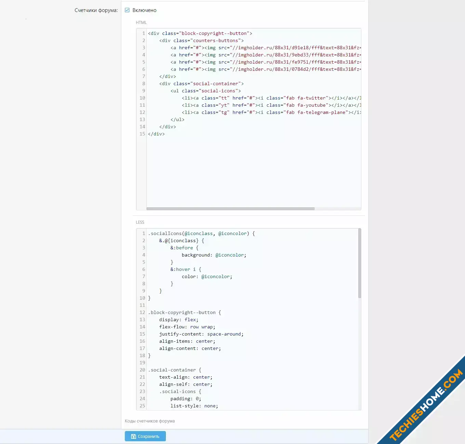Screen dimensions: 465x444
Task: Click the ul class social-icons line
Action: [205, 91]
